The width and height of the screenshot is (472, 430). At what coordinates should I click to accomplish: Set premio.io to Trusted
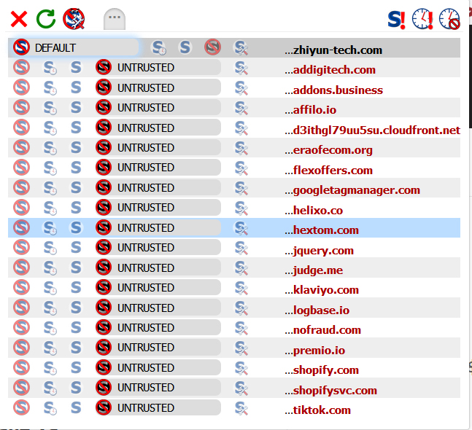pos(76,348)
